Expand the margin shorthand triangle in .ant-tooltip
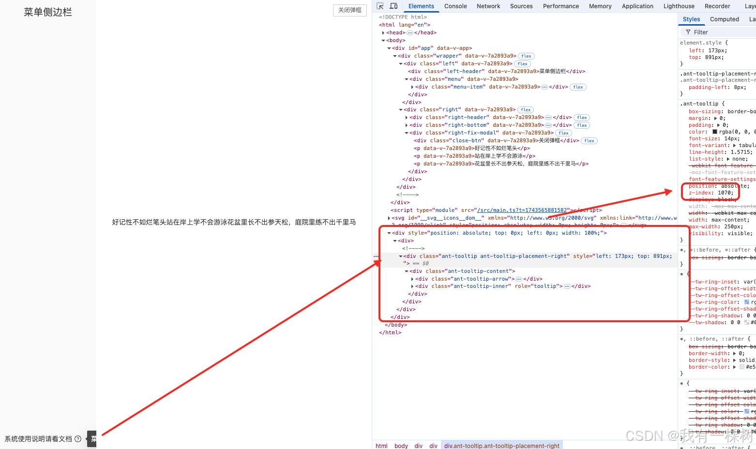The height and width of the screenshot is (449, 756). click(x=715, y=119)
